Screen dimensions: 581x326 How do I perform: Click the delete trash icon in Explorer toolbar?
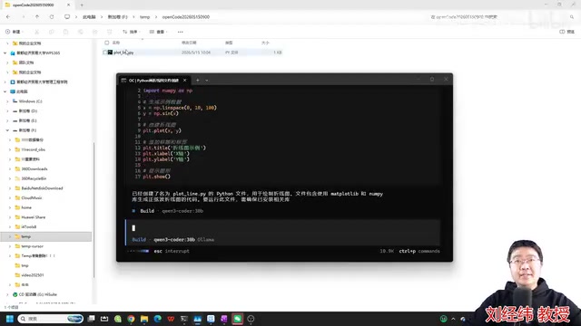click(x=109, y=32)
